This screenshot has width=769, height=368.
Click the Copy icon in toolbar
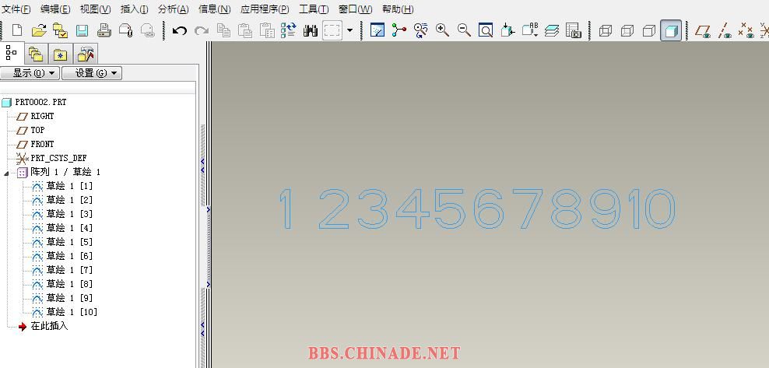click(223, 31)
